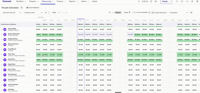The height and width of the screenshot is (93, 200).
Task: Expand Isabella Ocho row chevron
Action: pyautogui.click(x=2, y=80)
